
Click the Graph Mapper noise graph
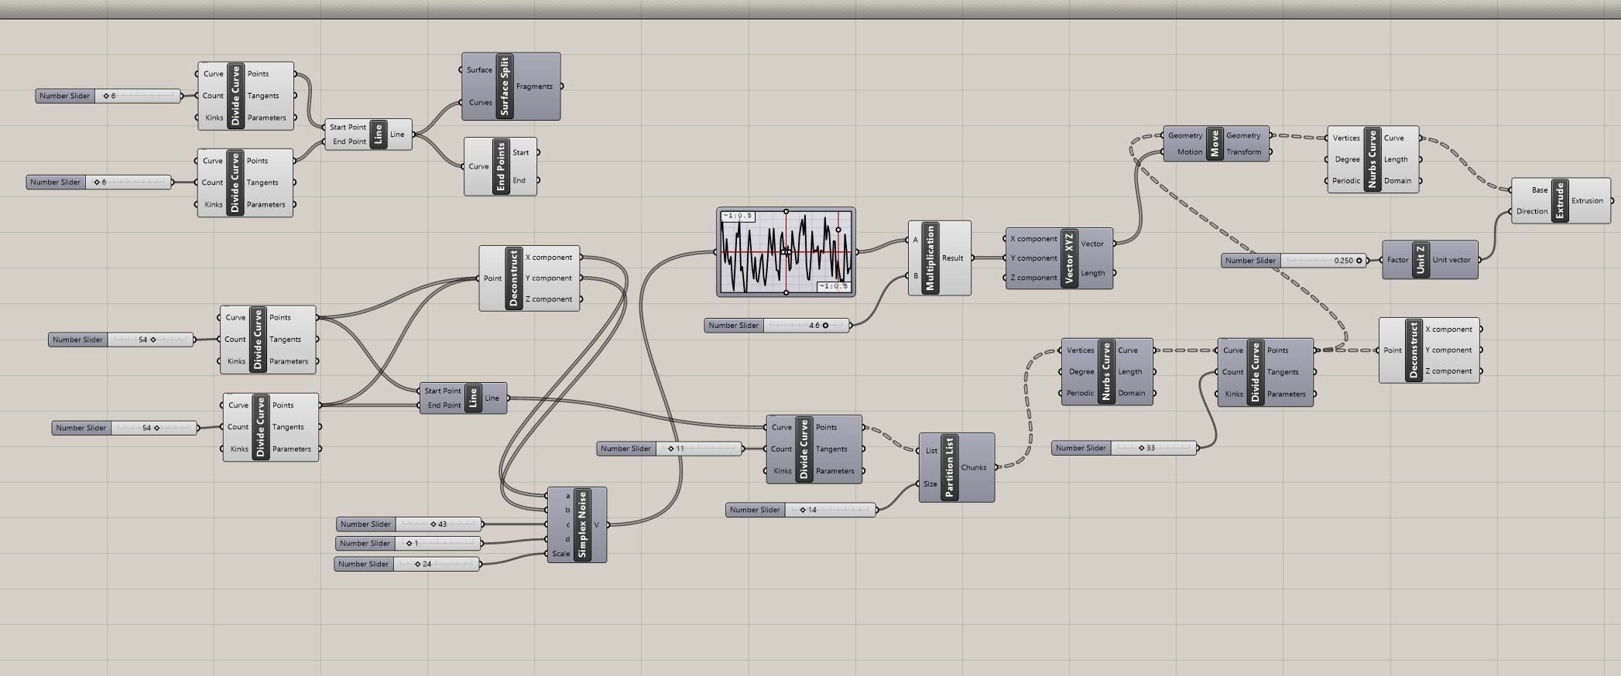[786, 251]
